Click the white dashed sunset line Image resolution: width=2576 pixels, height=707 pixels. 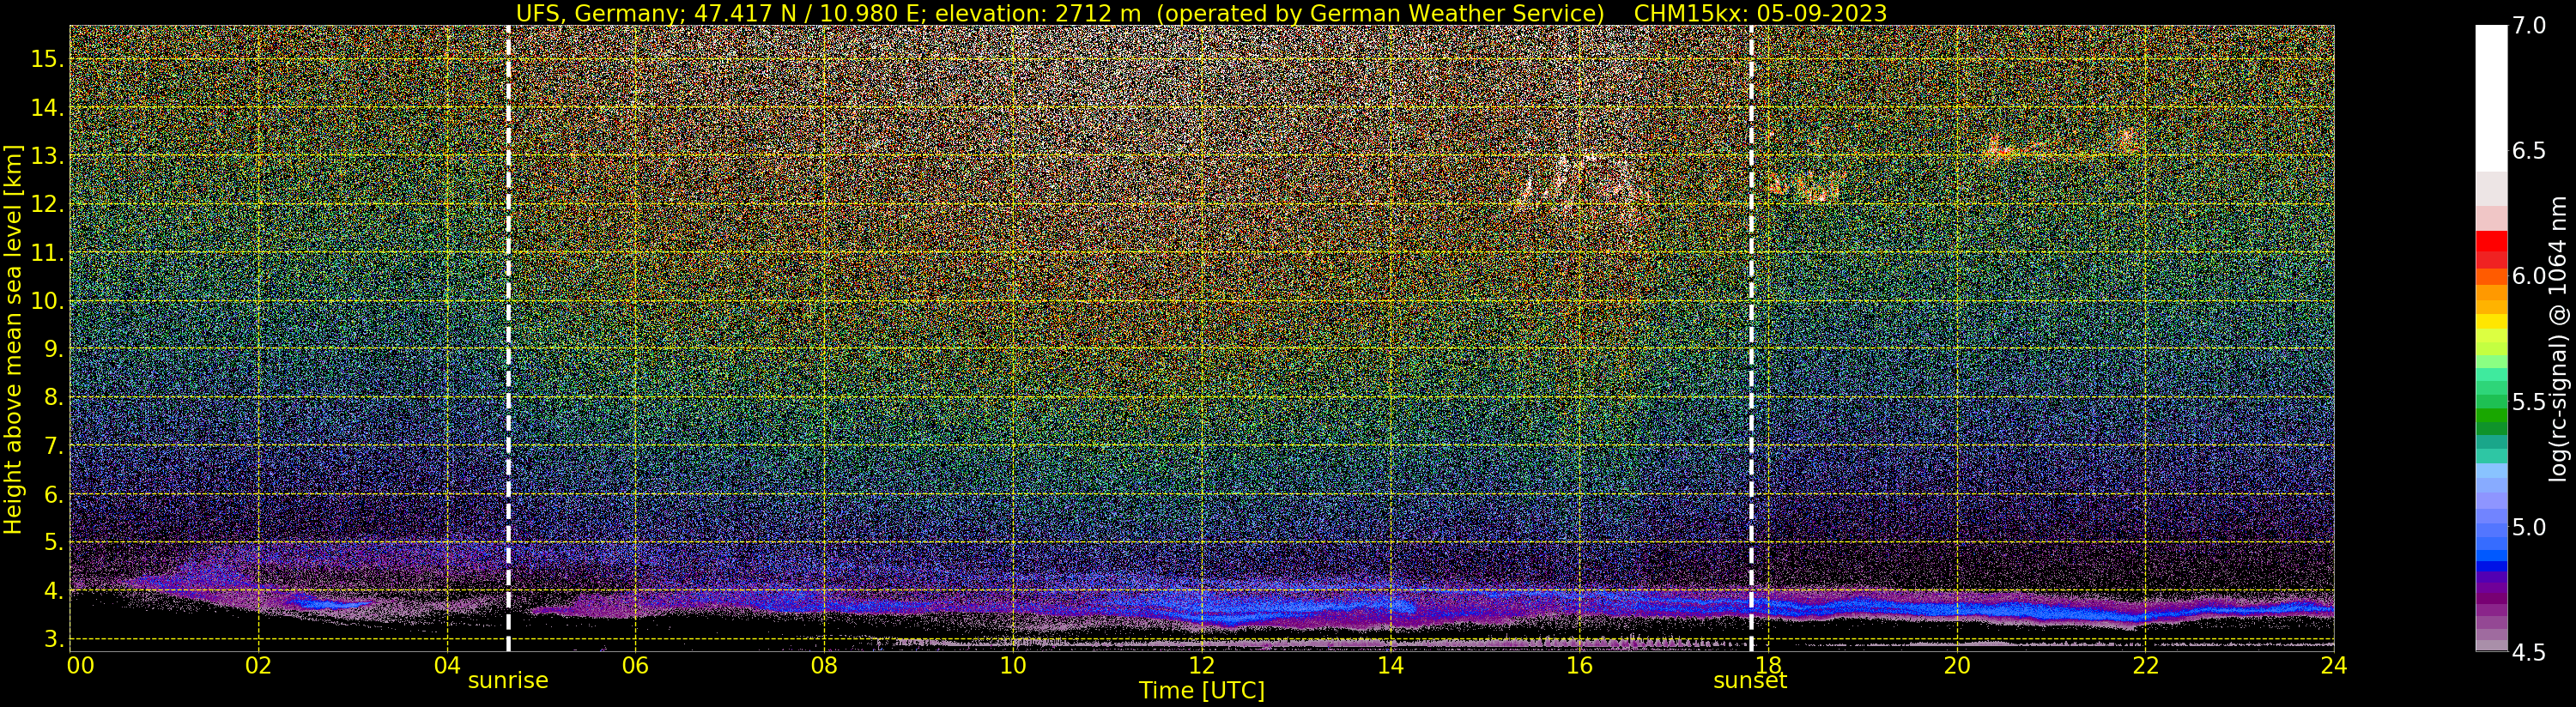(x=1751, y=338)
